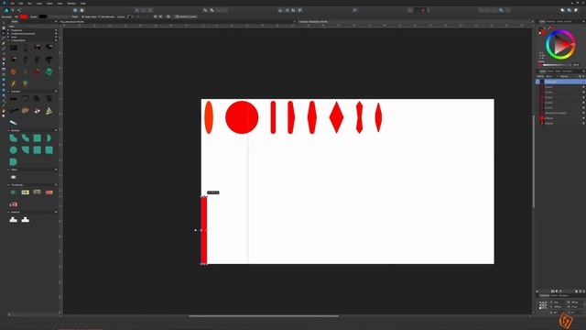Select the Node tool white arrow icon
Screen dimensions: 586x330
(4, 33)
